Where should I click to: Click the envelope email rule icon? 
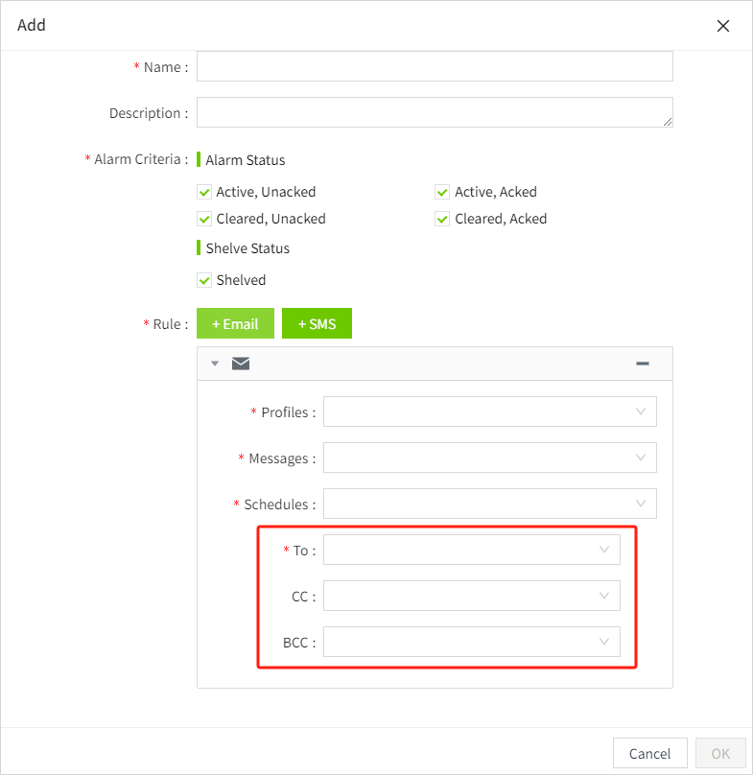coord(241,364)
